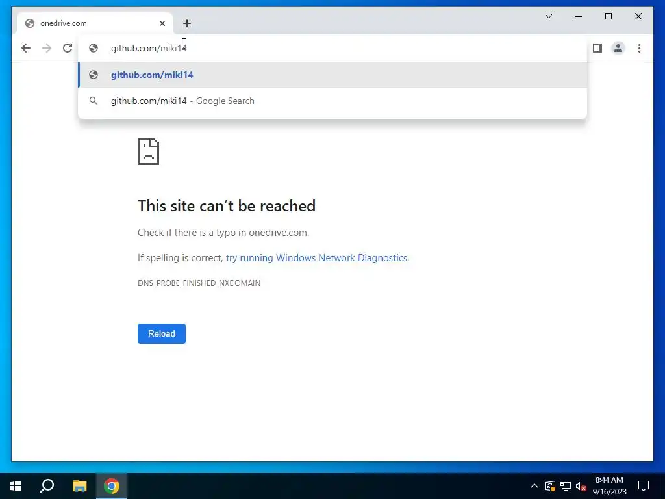Open a new tab with plus icon

tap(187, 23)
